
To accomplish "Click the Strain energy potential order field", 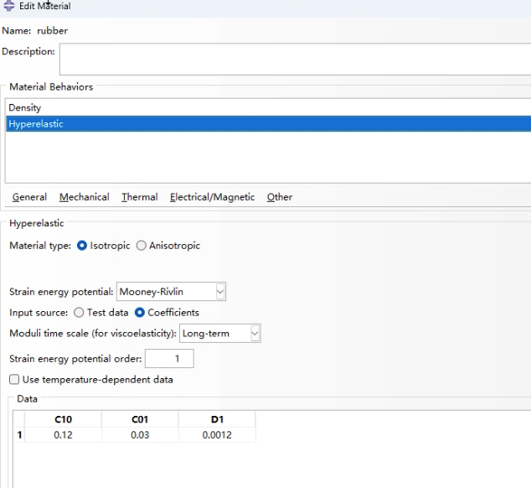I will [x=169, y=359].
